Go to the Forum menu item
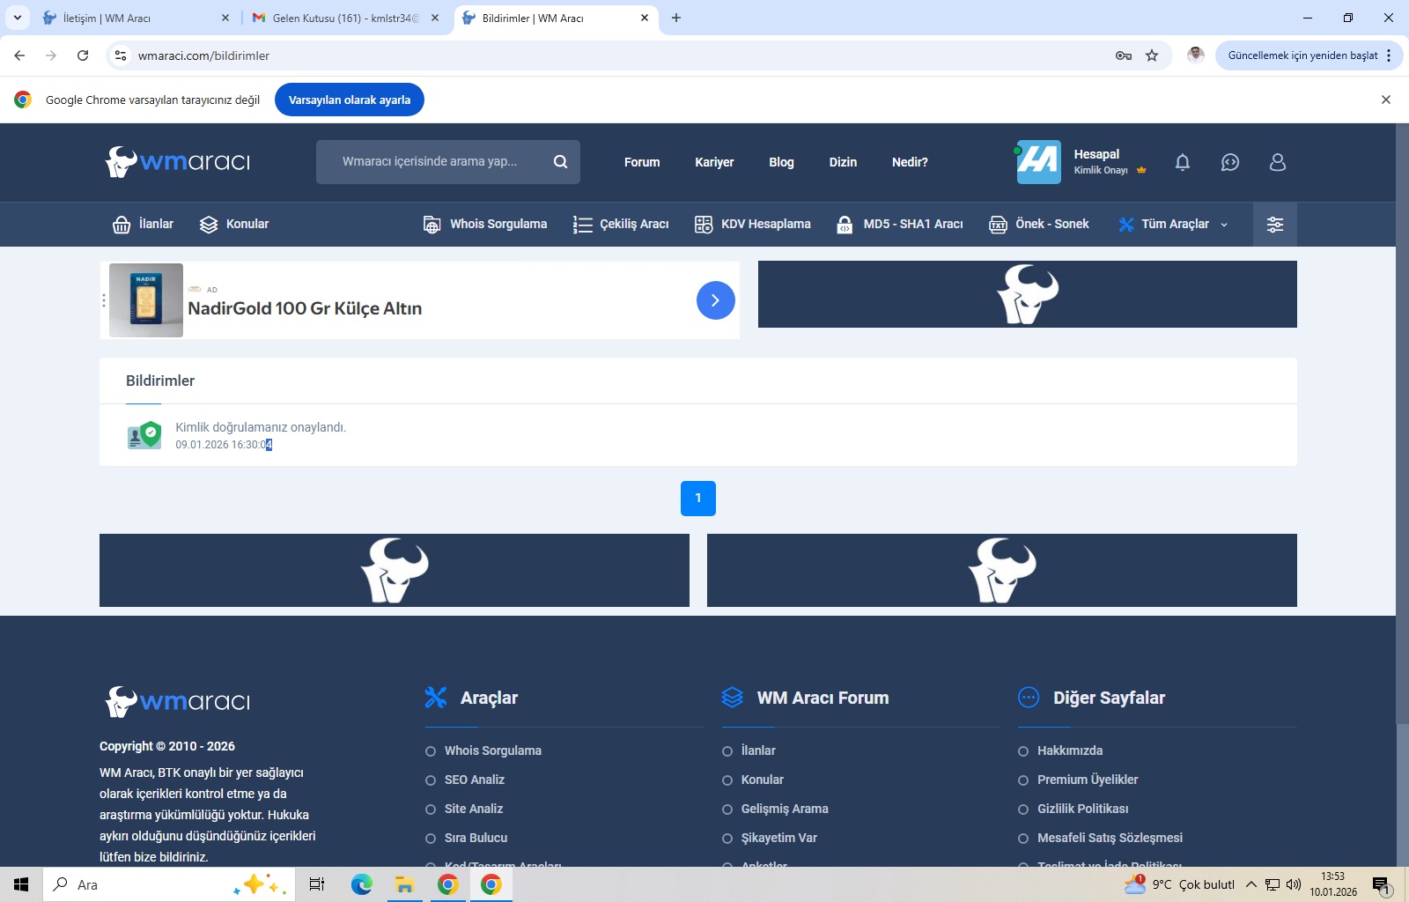Image resolution: width=1409 pixels, height=902 pixels. [x=642, y=162]
